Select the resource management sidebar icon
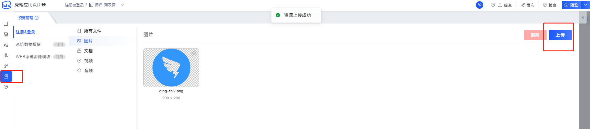The image size is (590, 129). pyautogui.click(x=6, y=76)
